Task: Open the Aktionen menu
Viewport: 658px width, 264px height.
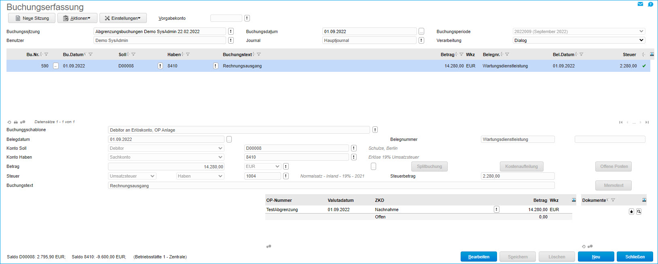Action: point(77,18)
